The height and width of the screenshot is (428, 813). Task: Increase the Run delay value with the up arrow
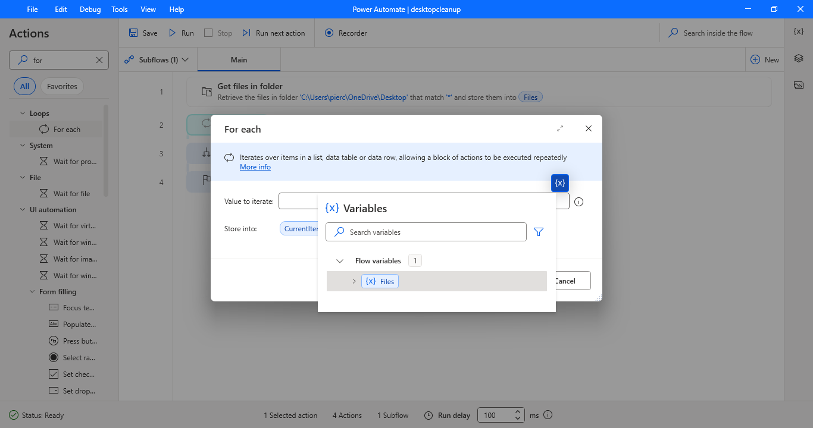pos(518,411)
